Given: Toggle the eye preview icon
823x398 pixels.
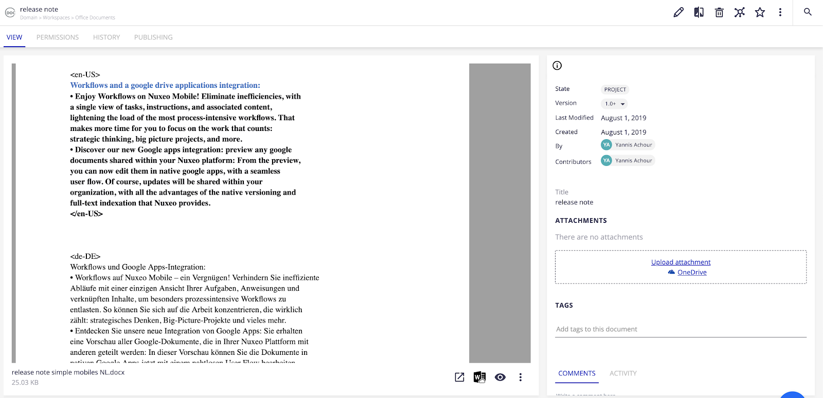Looking at the screenshot, I should [x=500, y=377].
